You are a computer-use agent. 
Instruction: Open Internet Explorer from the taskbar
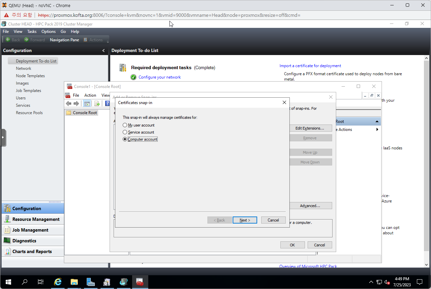[x=58, y=282]
